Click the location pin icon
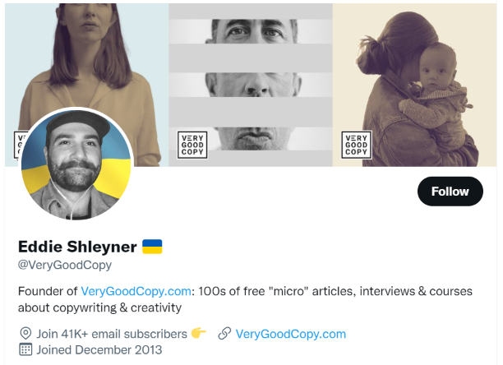The width and height of the screenshot is (503, 365). tap(25, 334)
